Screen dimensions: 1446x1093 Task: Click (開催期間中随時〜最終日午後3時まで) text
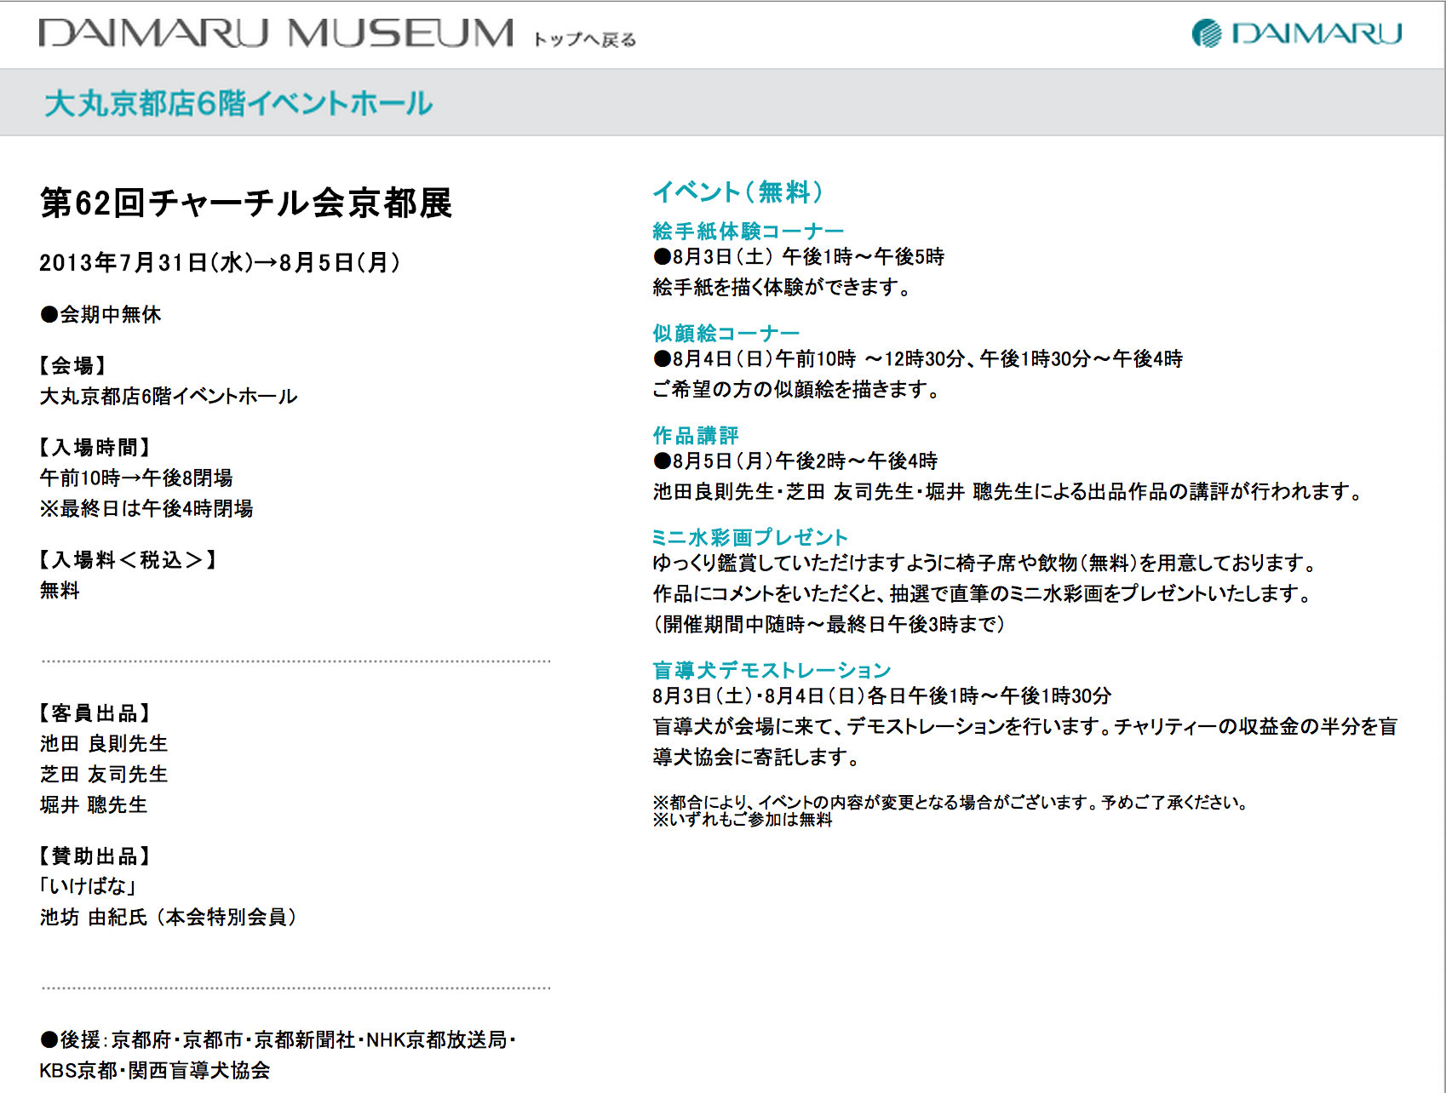point(829,624)
